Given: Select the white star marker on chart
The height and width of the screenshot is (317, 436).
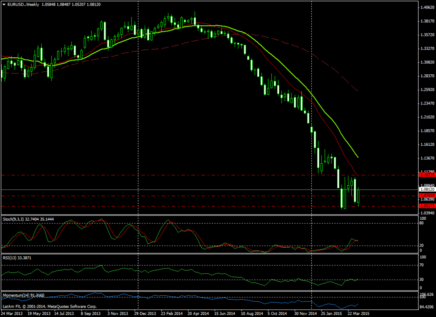Looking at the screenshot, I should [78, 56].
